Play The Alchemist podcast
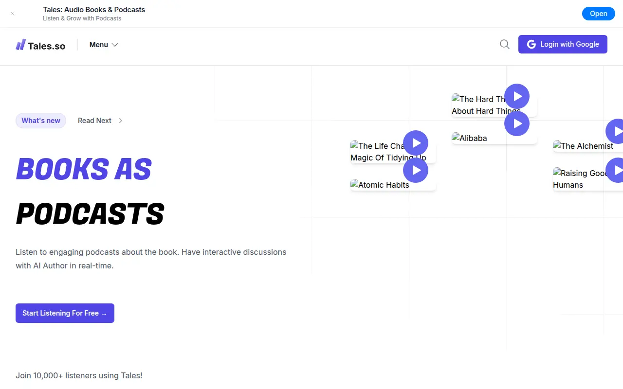 pos(615,131)
